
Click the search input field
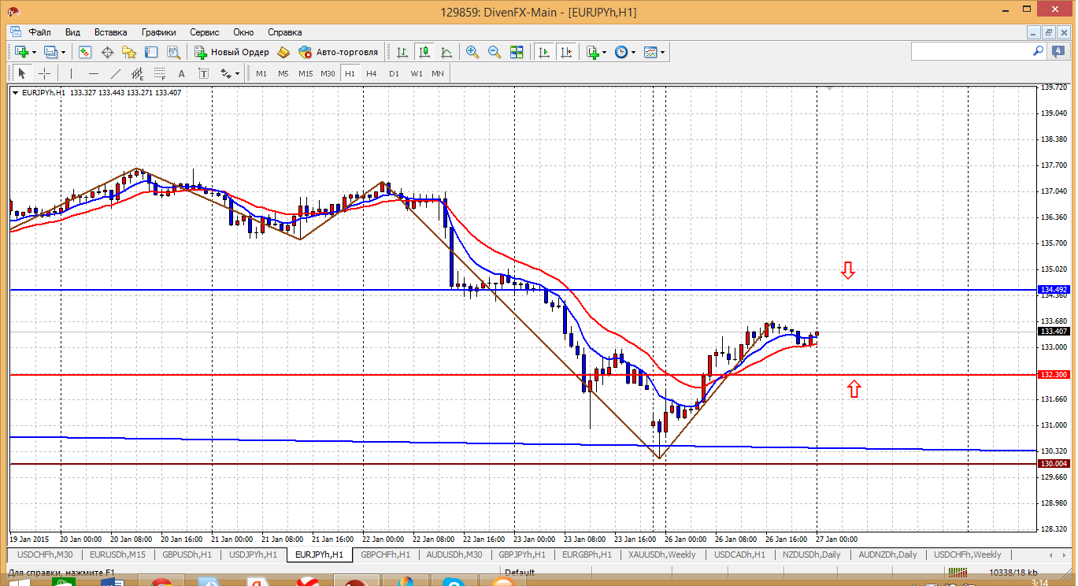point(970,51)
